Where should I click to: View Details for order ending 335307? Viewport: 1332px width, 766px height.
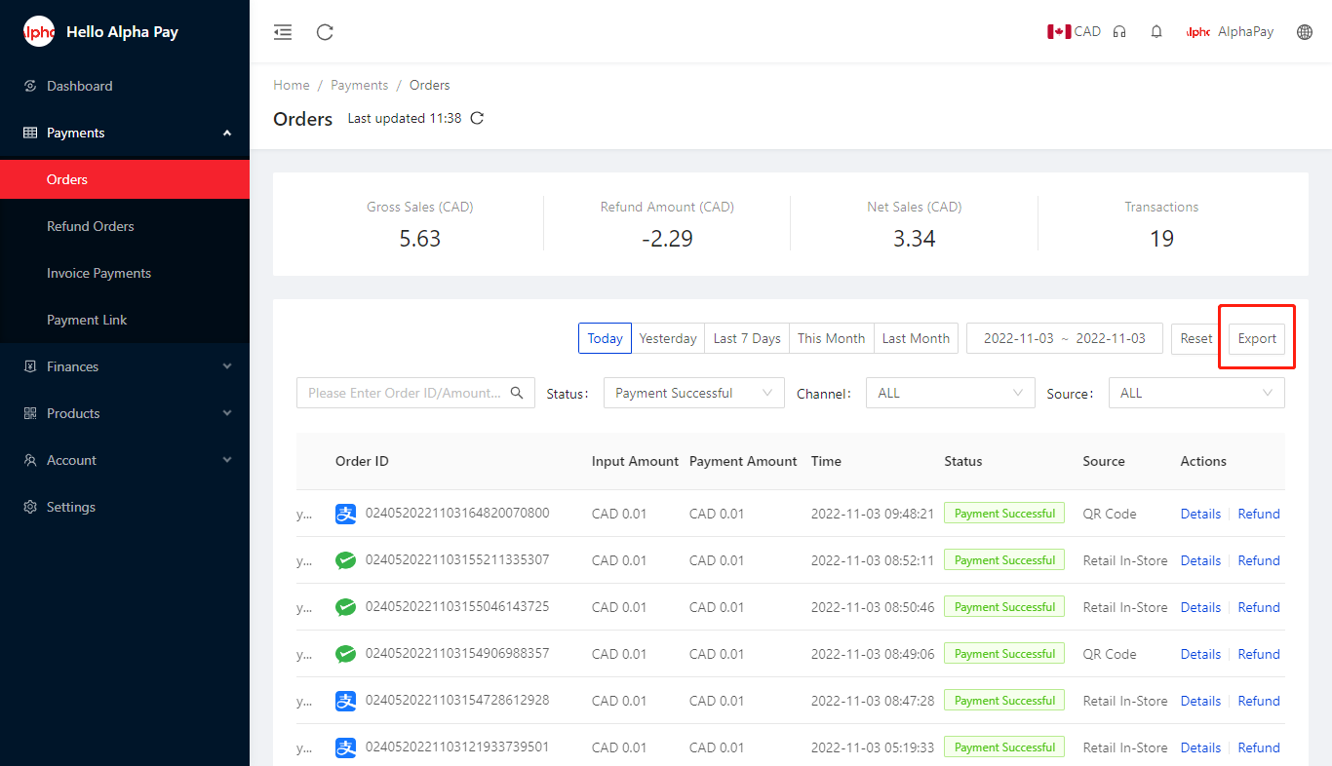pyautogui.click(x=1200, y=560)
